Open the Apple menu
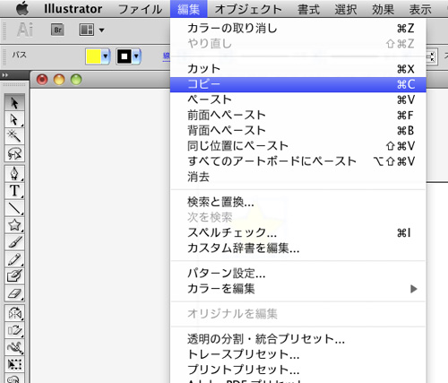Image resolution: width=448 pixels, height=383 pixels. coord(22,8)
